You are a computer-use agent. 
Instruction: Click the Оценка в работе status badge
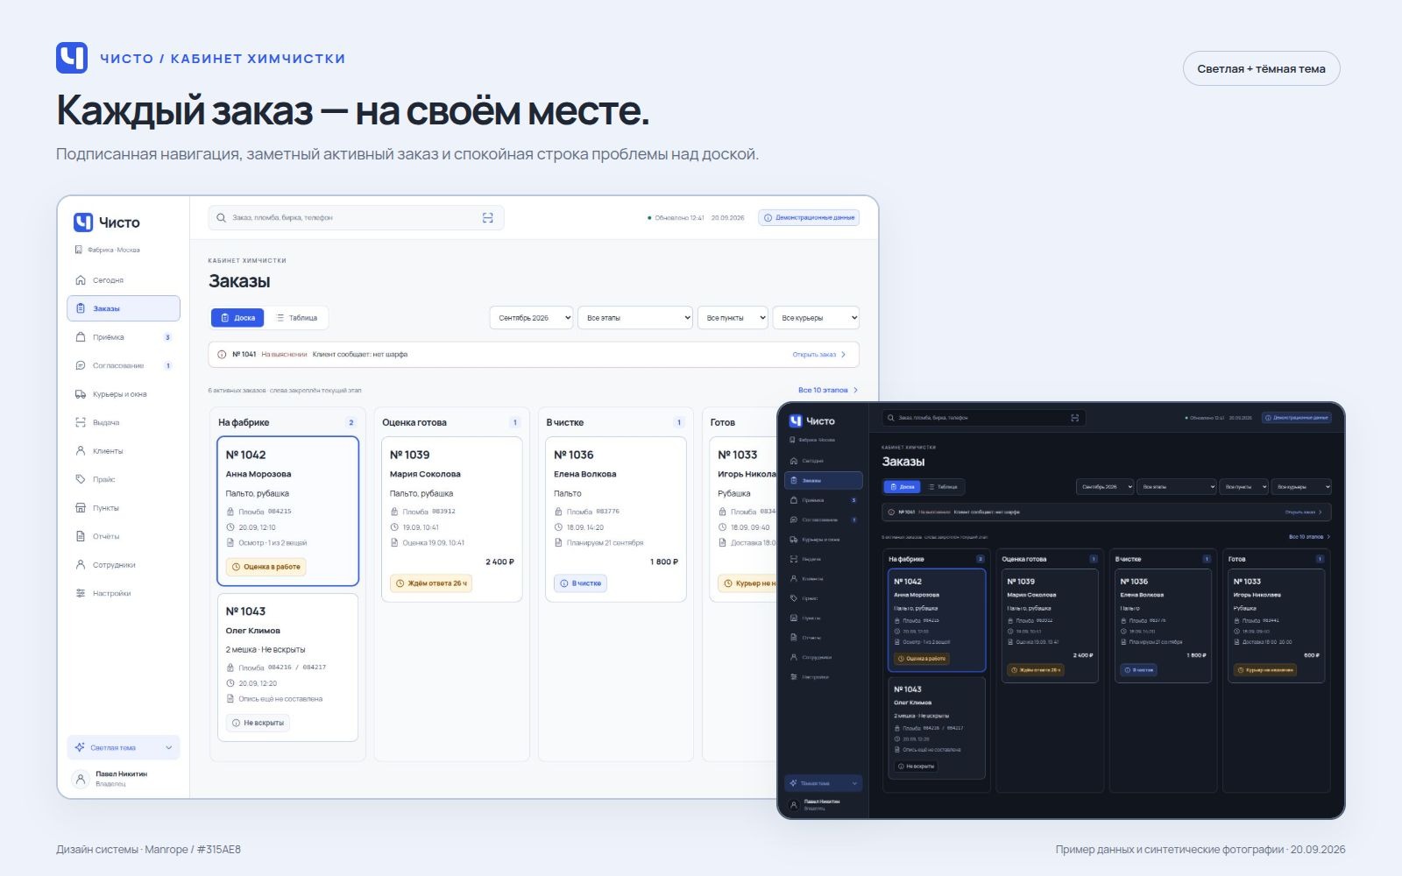[x=266, y=567]
